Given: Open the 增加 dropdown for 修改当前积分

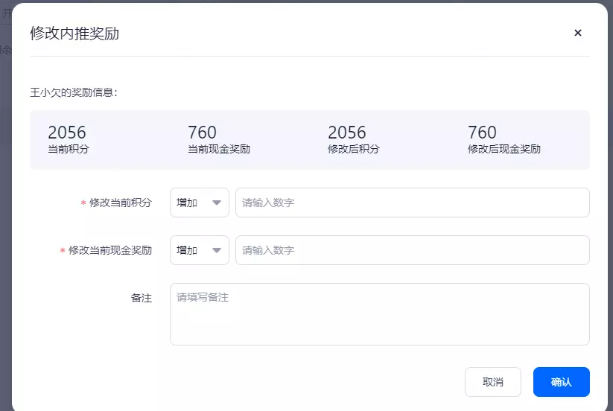Looking at the screenshot, I should [x=200, y=203].
